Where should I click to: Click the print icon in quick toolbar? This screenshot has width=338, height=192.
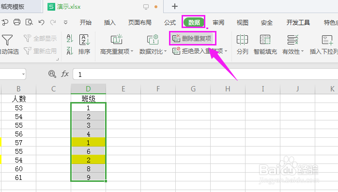click(17, 22)
